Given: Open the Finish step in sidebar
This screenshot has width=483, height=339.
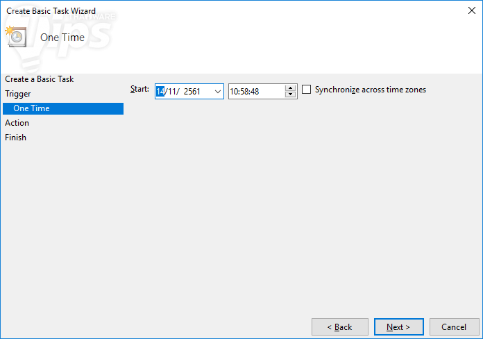Looking at the screenshot, I should pos(16,138).
